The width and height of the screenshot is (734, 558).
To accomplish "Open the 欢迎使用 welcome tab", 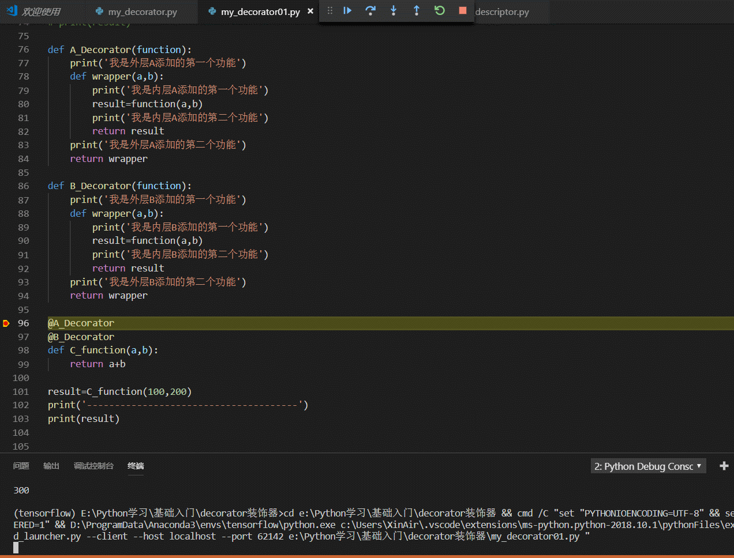I will (x=41, y=12).
